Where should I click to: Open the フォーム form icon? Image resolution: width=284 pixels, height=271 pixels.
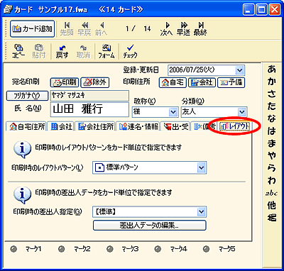(106, 51)
